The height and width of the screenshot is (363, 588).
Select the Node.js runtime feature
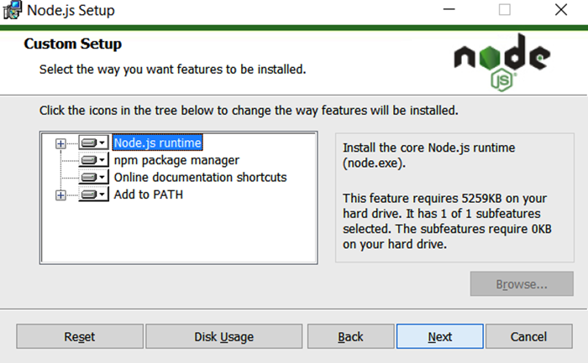[x=158, y=143]
